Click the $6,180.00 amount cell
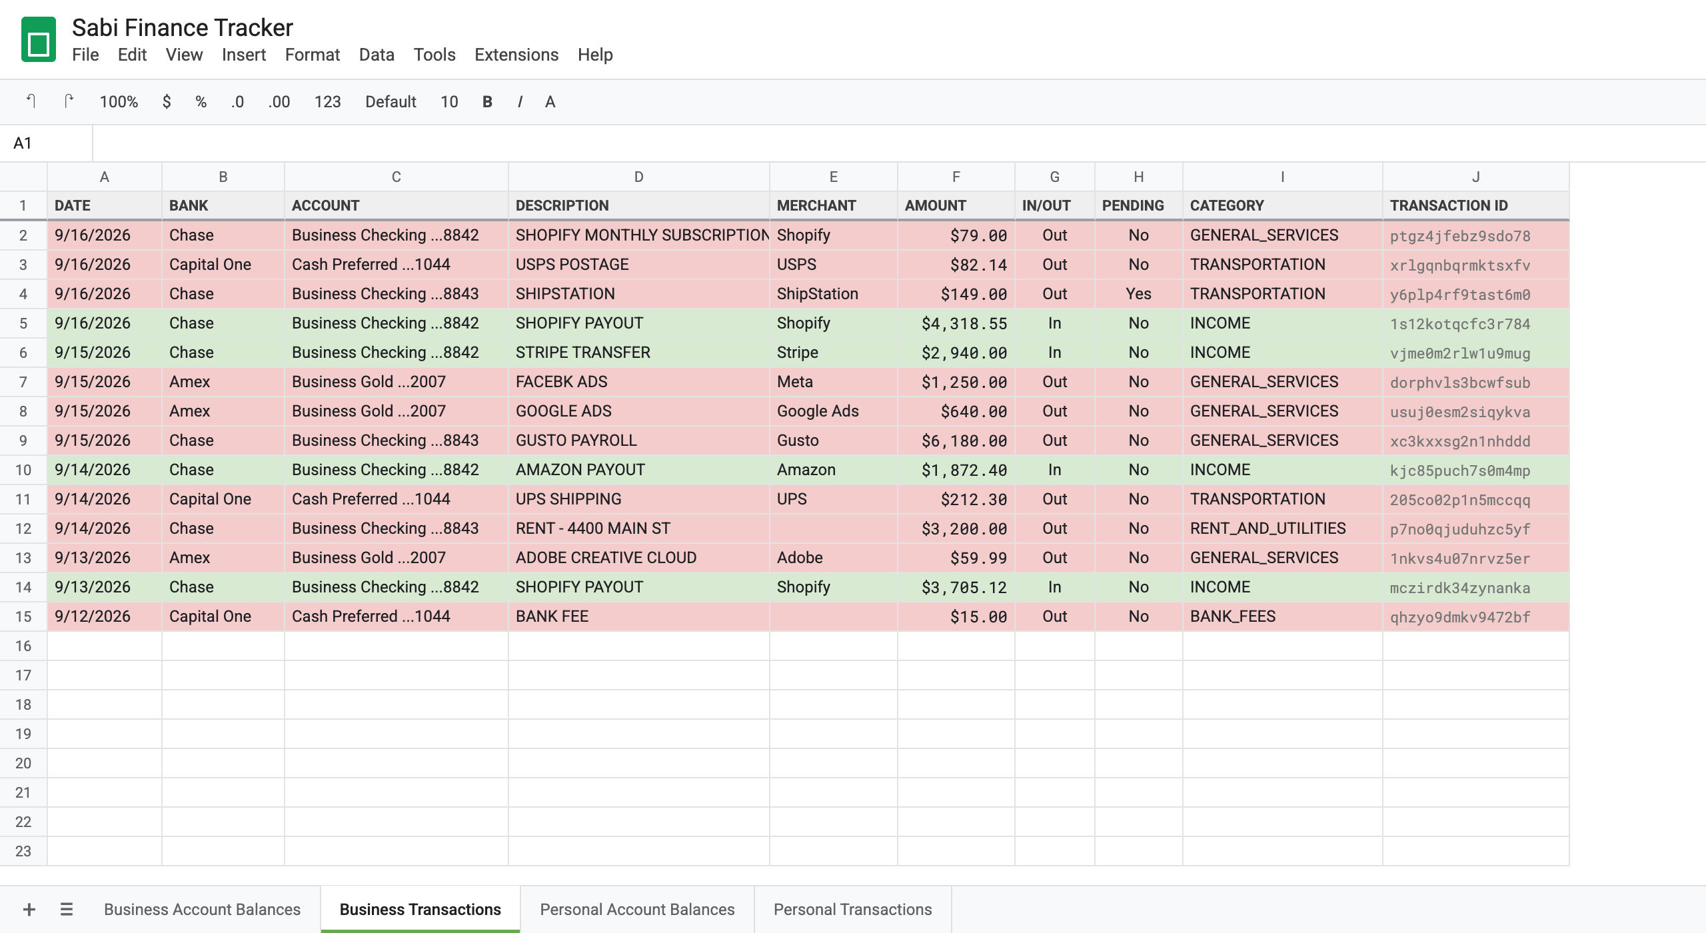 pyautogui.click(x=956, y=441)
